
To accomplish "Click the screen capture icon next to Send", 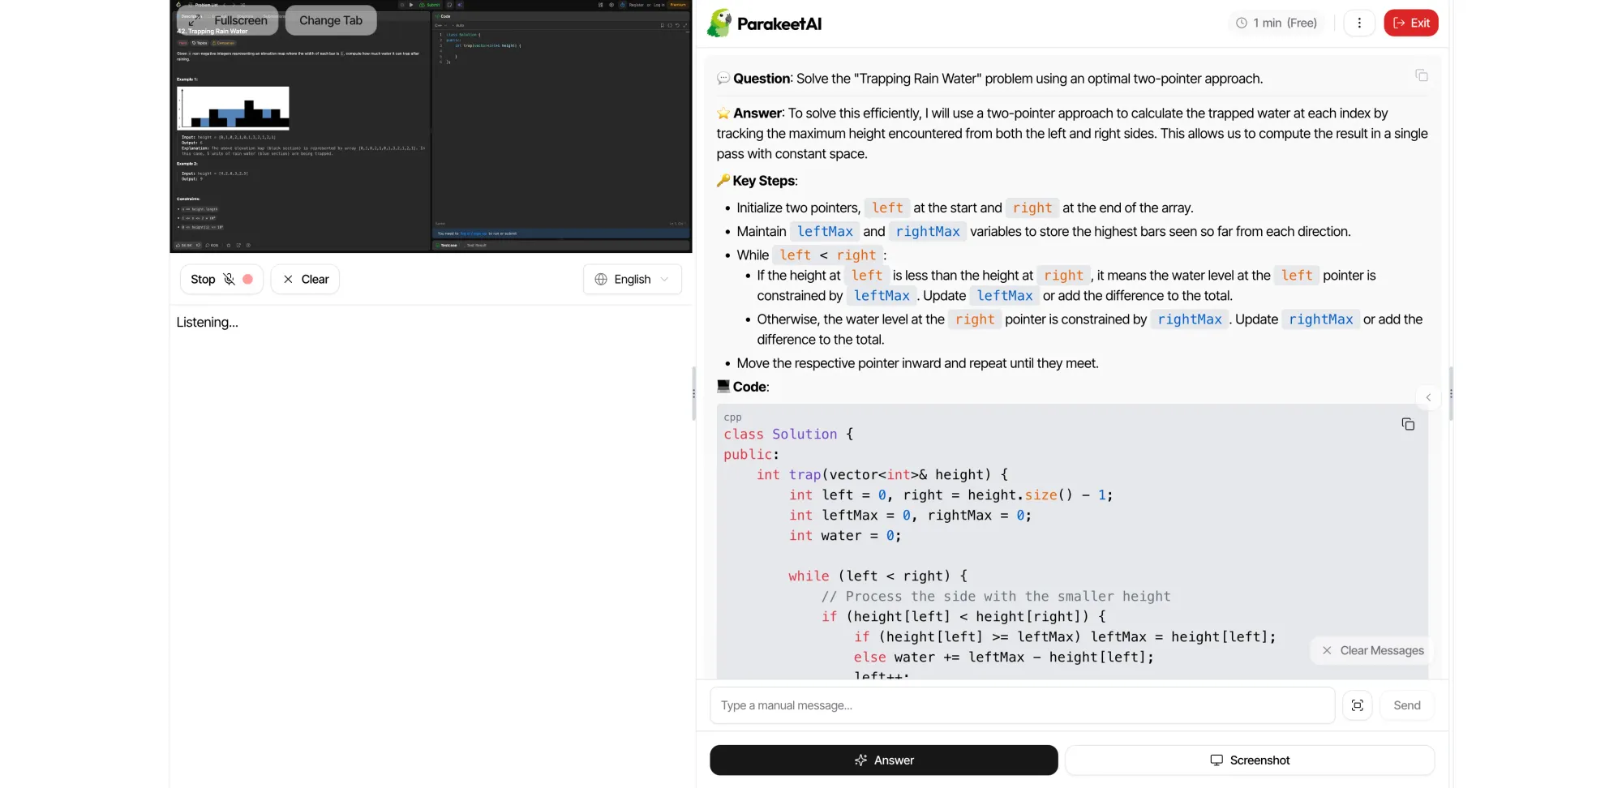I will [1357, 705].
